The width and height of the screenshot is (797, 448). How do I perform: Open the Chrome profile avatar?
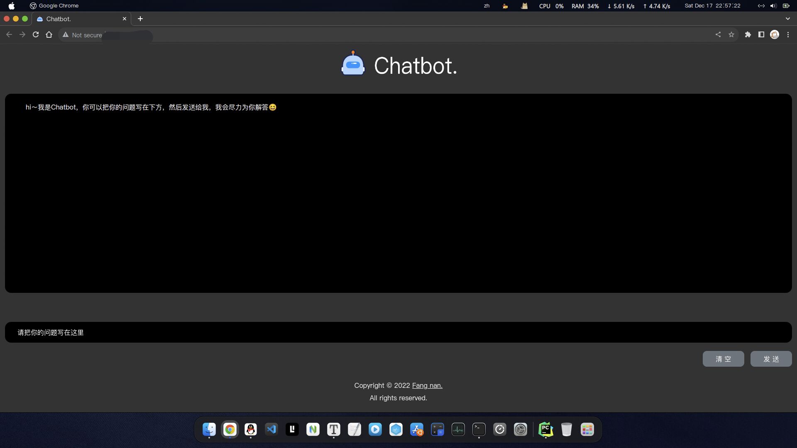775,35
